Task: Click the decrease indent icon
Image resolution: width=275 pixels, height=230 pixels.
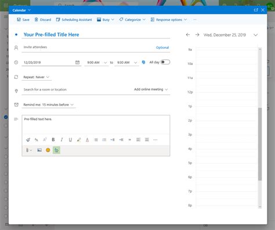Action: click(x=113, y=139)
